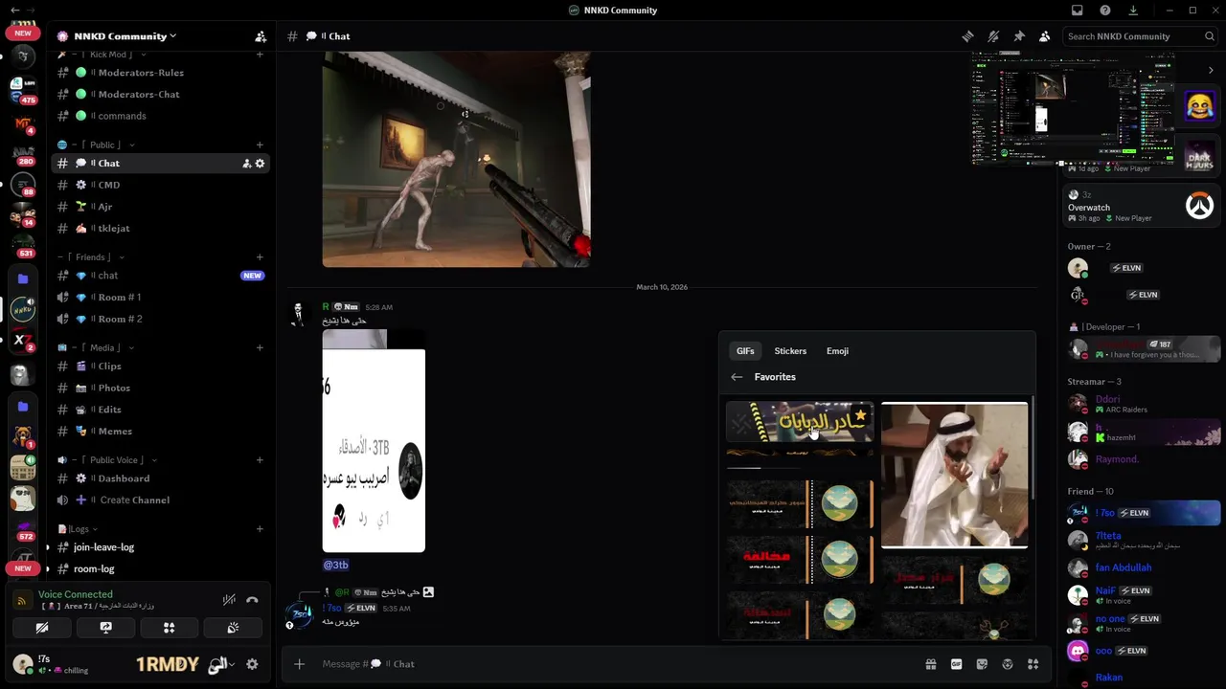
Task: Open the emoji picker icon
Action: pos(1008,664)
